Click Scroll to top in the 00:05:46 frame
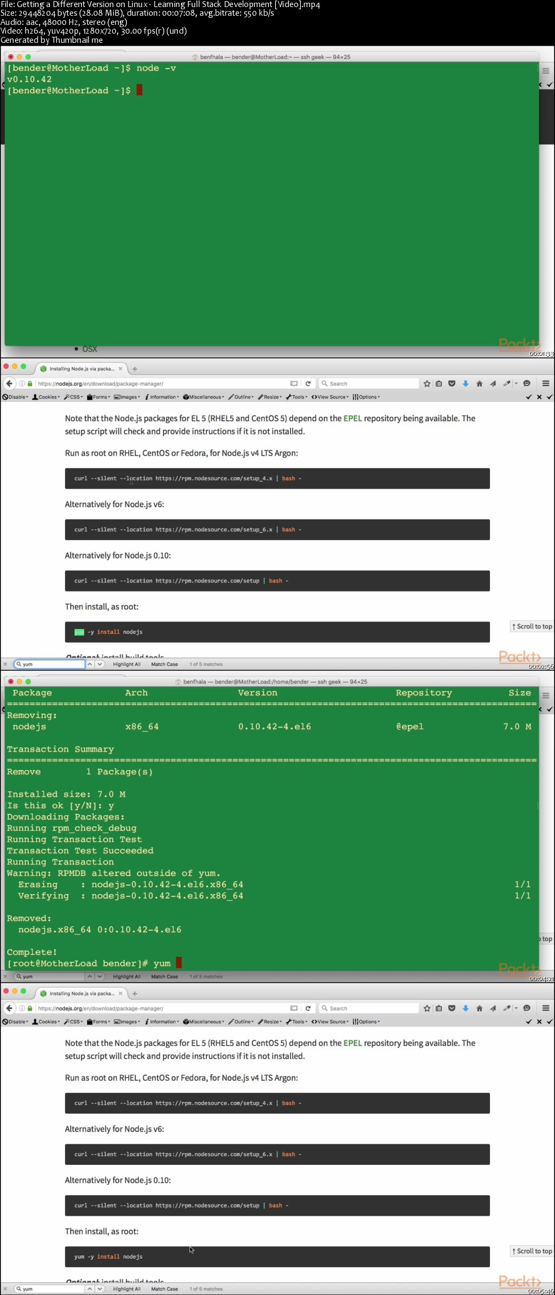 (532, 1251)
